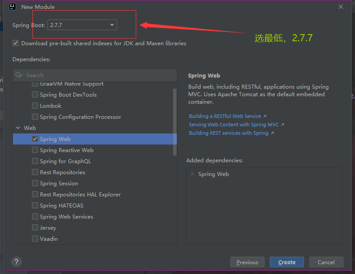Click the dependencies list scrollbar
This screenshot has width=355, height=274.
(175, 122)
